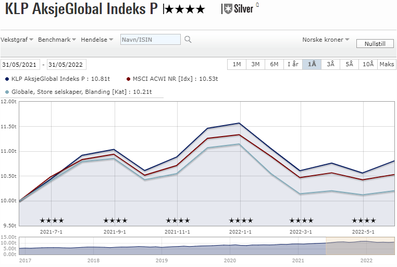Click the light blue Globale category legend dot
This screenshot has height=267, width=397.
pos(7,92)
